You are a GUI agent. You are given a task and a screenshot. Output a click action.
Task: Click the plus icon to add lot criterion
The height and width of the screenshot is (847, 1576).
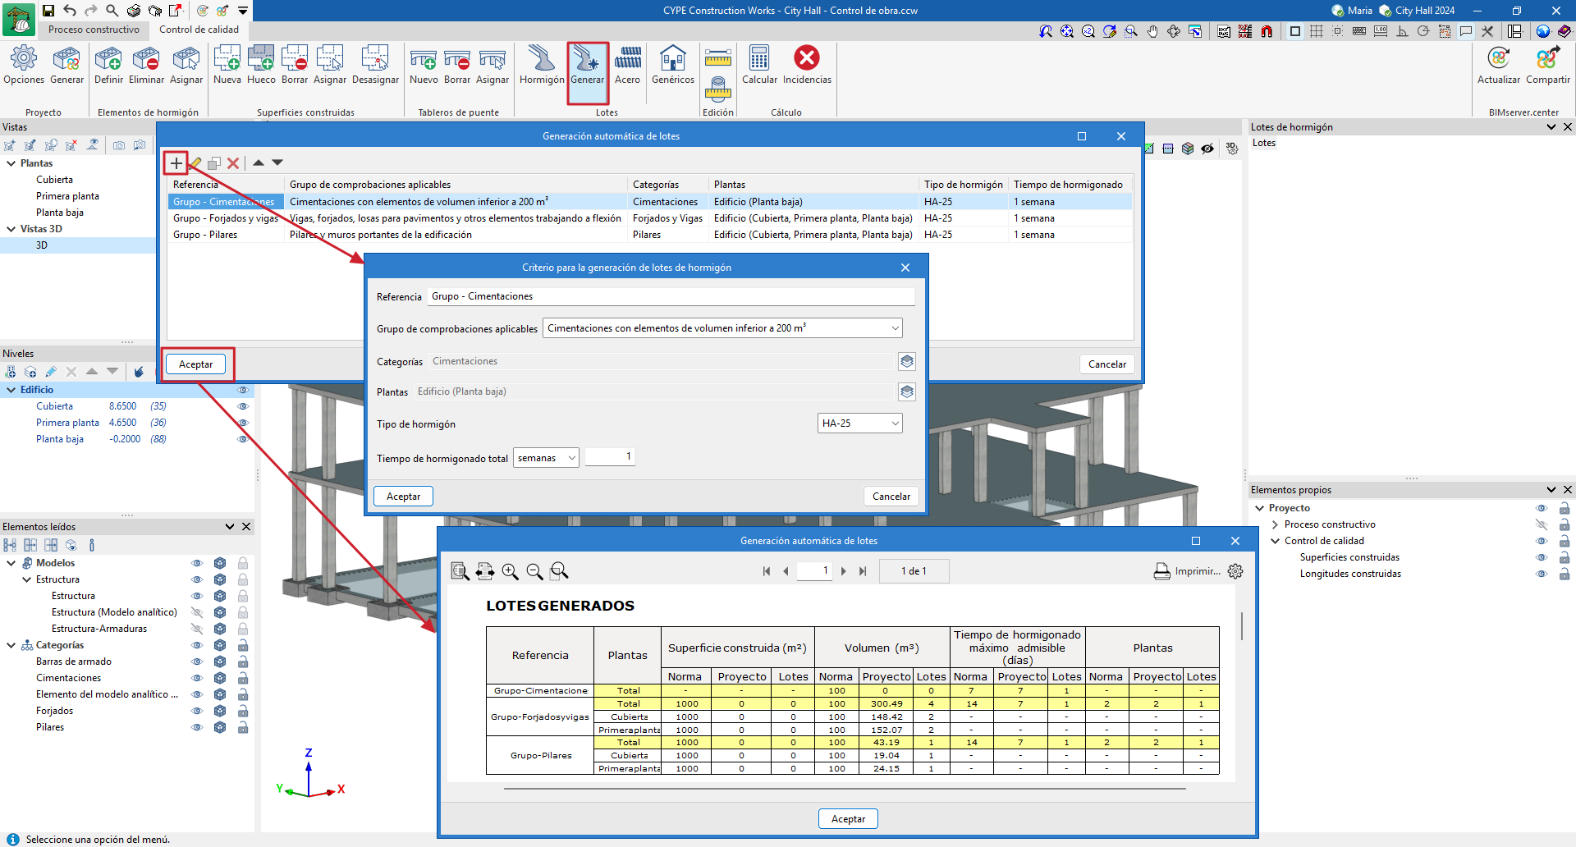pyautogui.click(x=176, y=163)
